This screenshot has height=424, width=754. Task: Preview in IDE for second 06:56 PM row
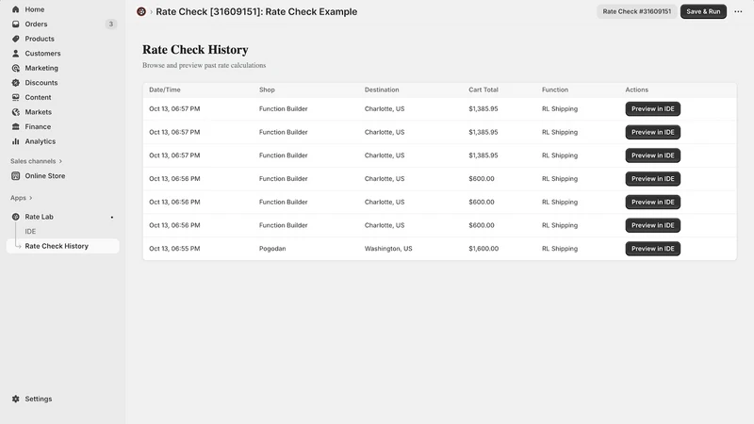click(x=652, y=202)
